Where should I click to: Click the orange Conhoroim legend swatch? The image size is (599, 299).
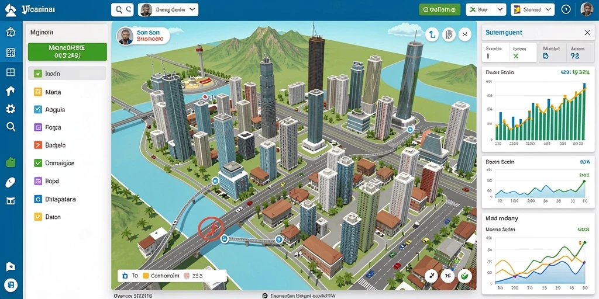click(x=145, y=276)
